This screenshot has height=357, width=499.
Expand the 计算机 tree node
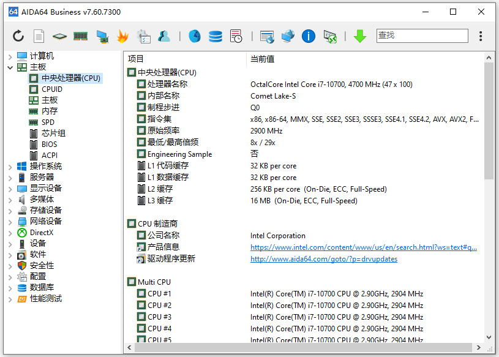click(10, 56)
